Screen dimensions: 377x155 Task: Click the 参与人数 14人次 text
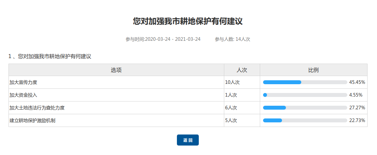232,39
